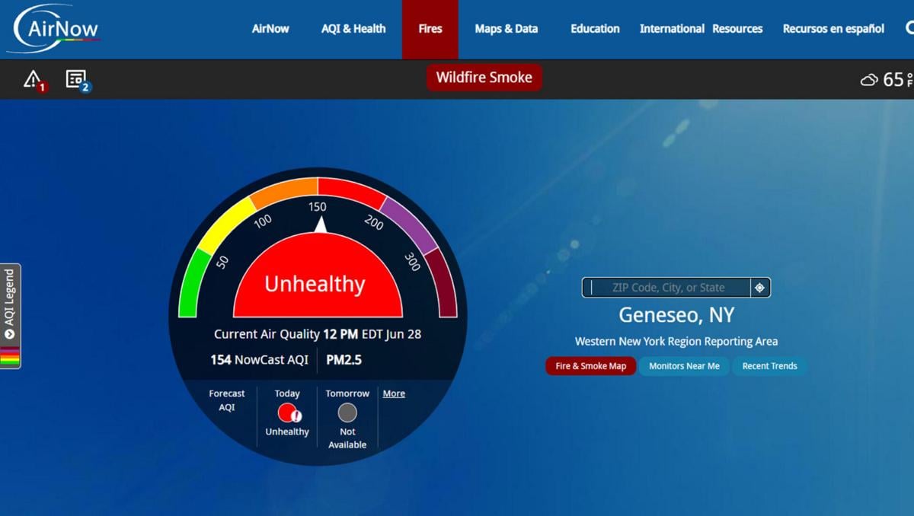Viewport: 914px width, 516px height.
Task: Click the cloud weather icon
Action: coord(869,80)
